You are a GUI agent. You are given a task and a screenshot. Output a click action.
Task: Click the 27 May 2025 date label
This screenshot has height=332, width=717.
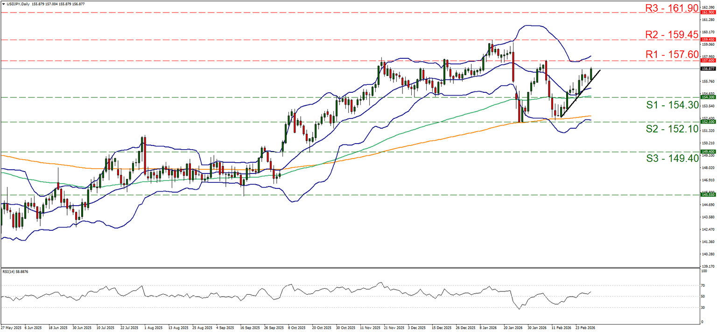(x=12, y=328)
